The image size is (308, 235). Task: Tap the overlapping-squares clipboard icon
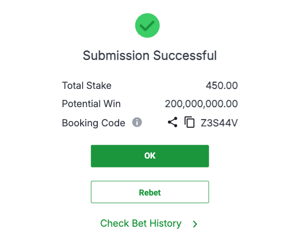coord(189,122)
